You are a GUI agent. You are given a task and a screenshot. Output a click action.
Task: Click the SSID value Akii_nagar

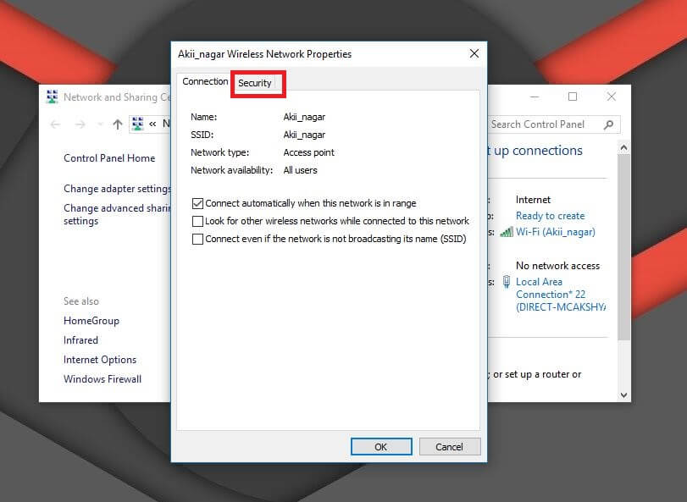[x=304, y=135]
